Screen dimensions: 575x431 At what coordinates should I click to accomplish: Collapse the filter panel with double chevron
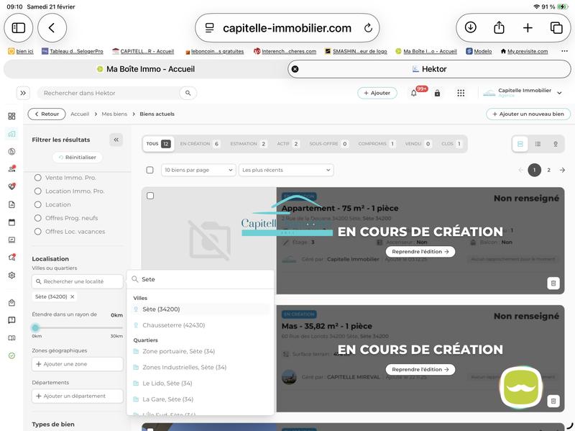point(116,140)
